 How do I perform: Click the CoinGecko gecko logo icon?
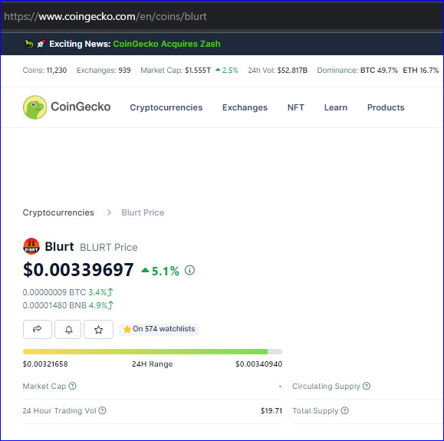(35, 107)
